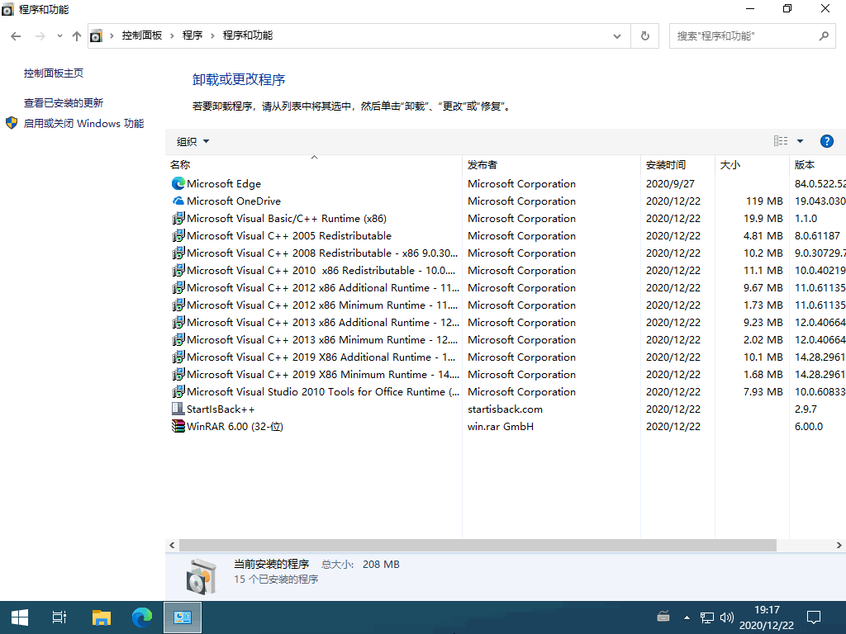
Task: Click icon of Visual C++ 2008 Redistributable
Action: pyautogui.click(x=178, y=253)
